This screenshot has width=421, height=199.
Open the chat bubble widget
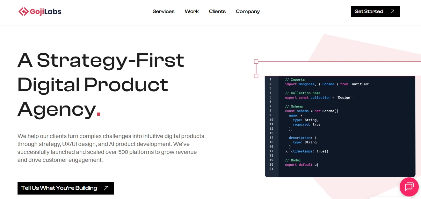point(409,187)
